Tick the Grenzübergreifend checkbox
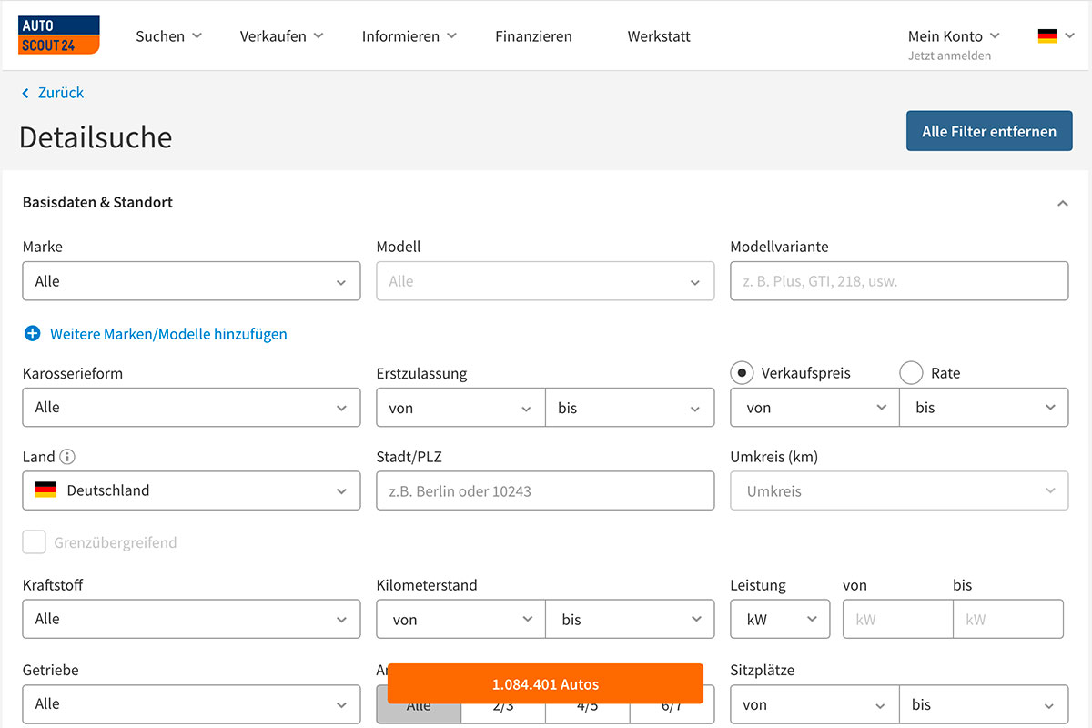 (x=35, y=542)
